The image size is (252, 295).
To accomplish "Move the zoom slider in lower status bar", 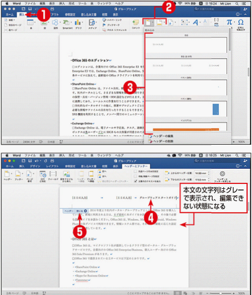I will pos(221,293).
